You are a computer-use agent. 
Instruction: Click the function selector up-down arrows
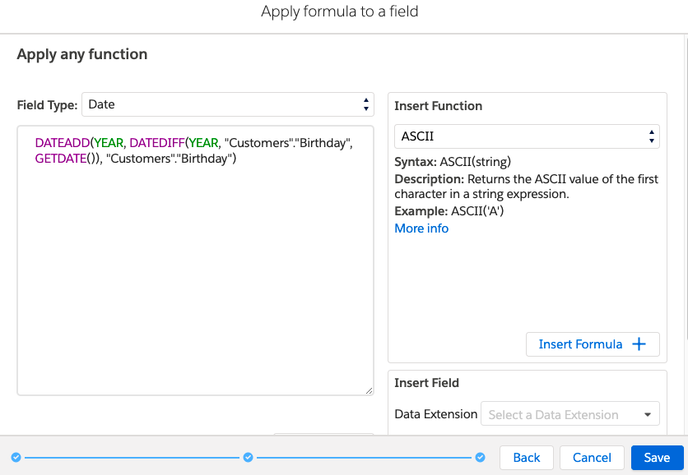click(652, 136)
